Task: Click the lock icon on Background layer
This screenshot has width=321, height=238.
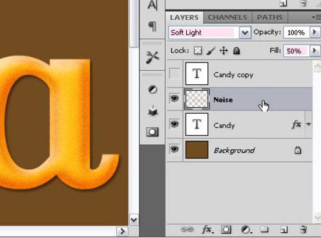Action: tap(298, 150)
